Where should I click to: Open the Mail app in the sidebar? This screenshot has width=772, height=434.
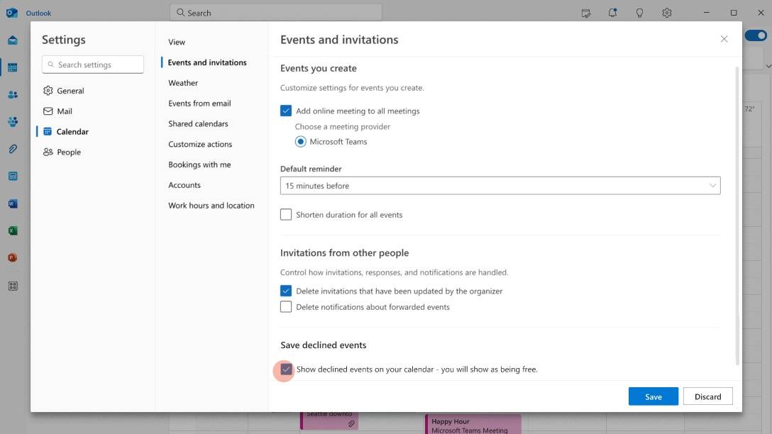(x=13, y=40)
